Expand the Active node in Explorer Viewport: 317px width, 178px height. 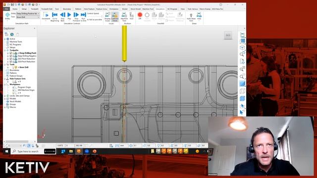tap(5, 39)
